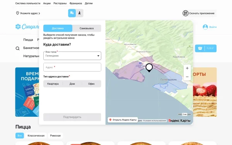The width and height of the screenshot is (232, 145).
Task: Click Открыть Яндекс Карты button
Action: coord(123,120)
